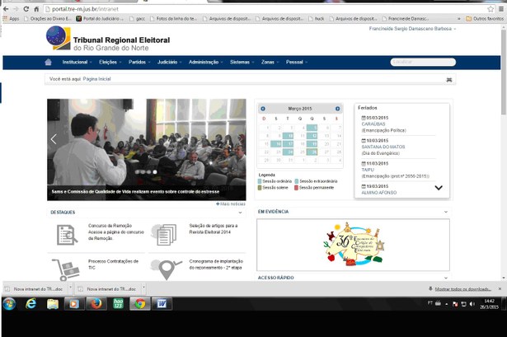Go to the next month in the calendar
Screen dimensions: 507x337
(x=337, y=109)
